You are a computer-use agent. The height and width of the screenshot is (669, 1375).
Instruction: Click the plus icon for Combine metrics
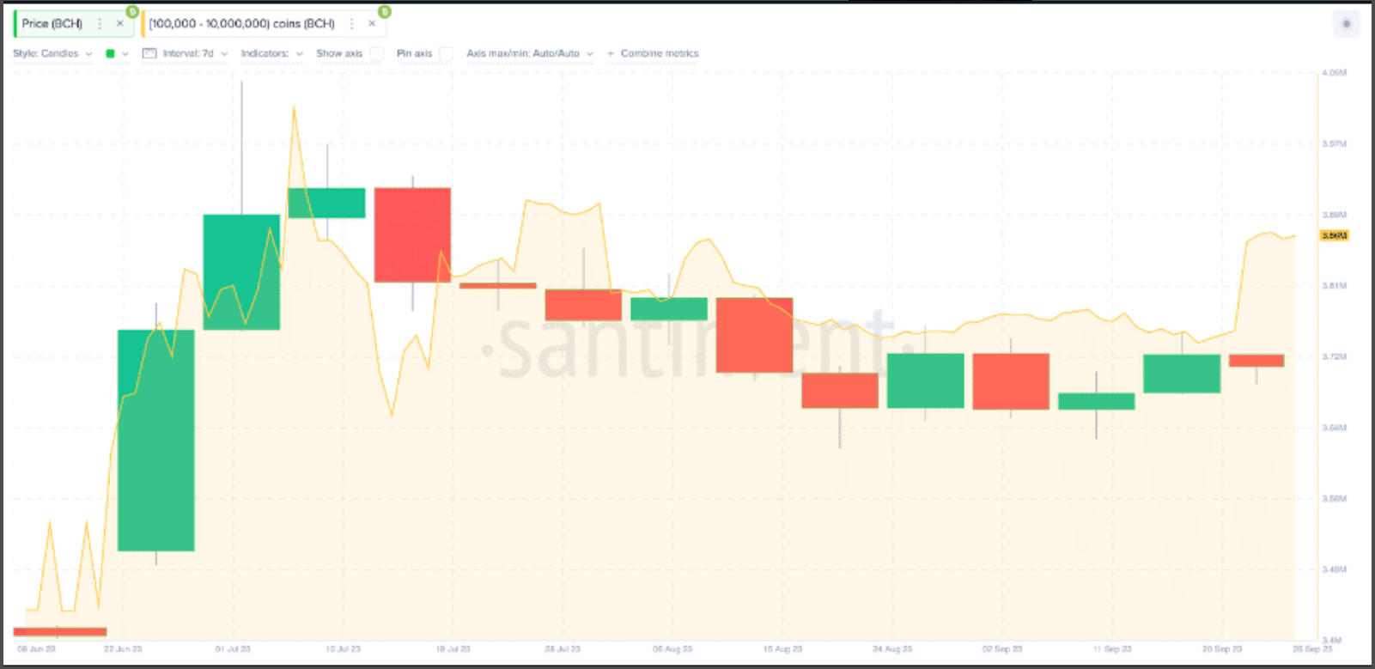pos(611,53)
